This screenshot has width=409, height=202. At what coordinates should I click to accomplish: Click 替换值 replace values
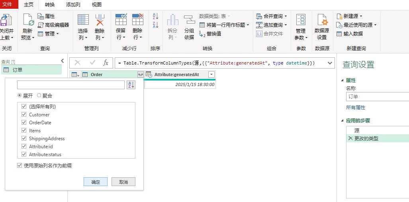pyautogui.click(x=210, y=33)
